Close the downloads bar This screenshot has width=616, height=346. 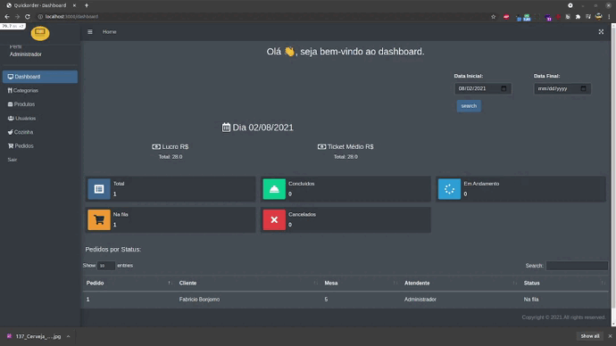(610, 336)
